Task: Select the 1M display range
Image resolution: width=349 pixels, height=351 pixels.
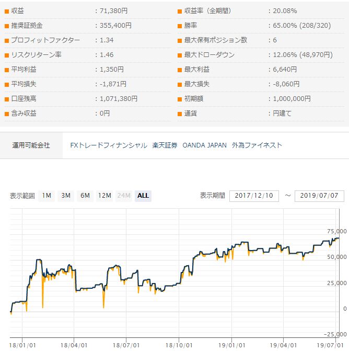Action: (47, 196)
